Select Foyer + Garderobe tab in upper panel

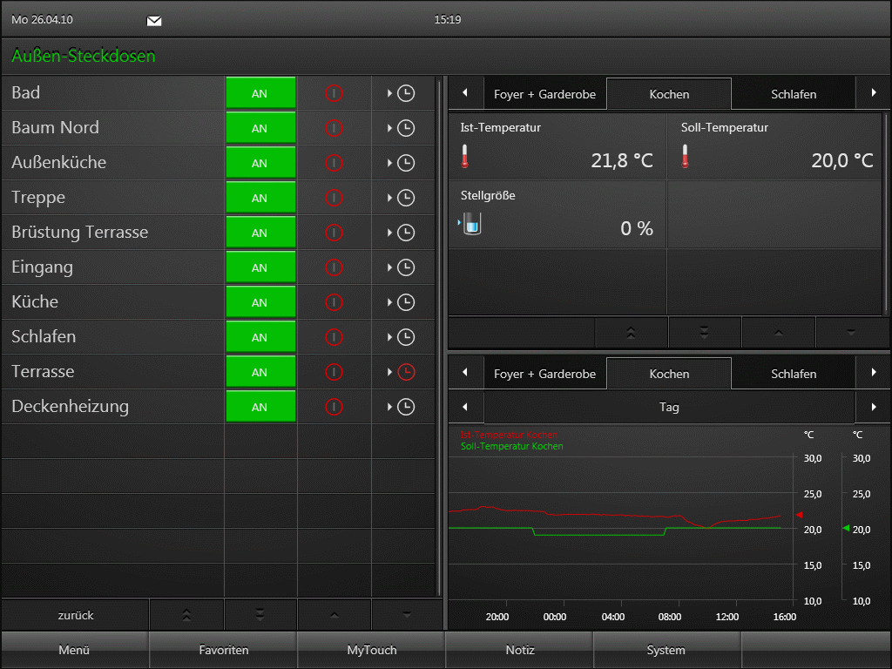click(x=545, y=94)
